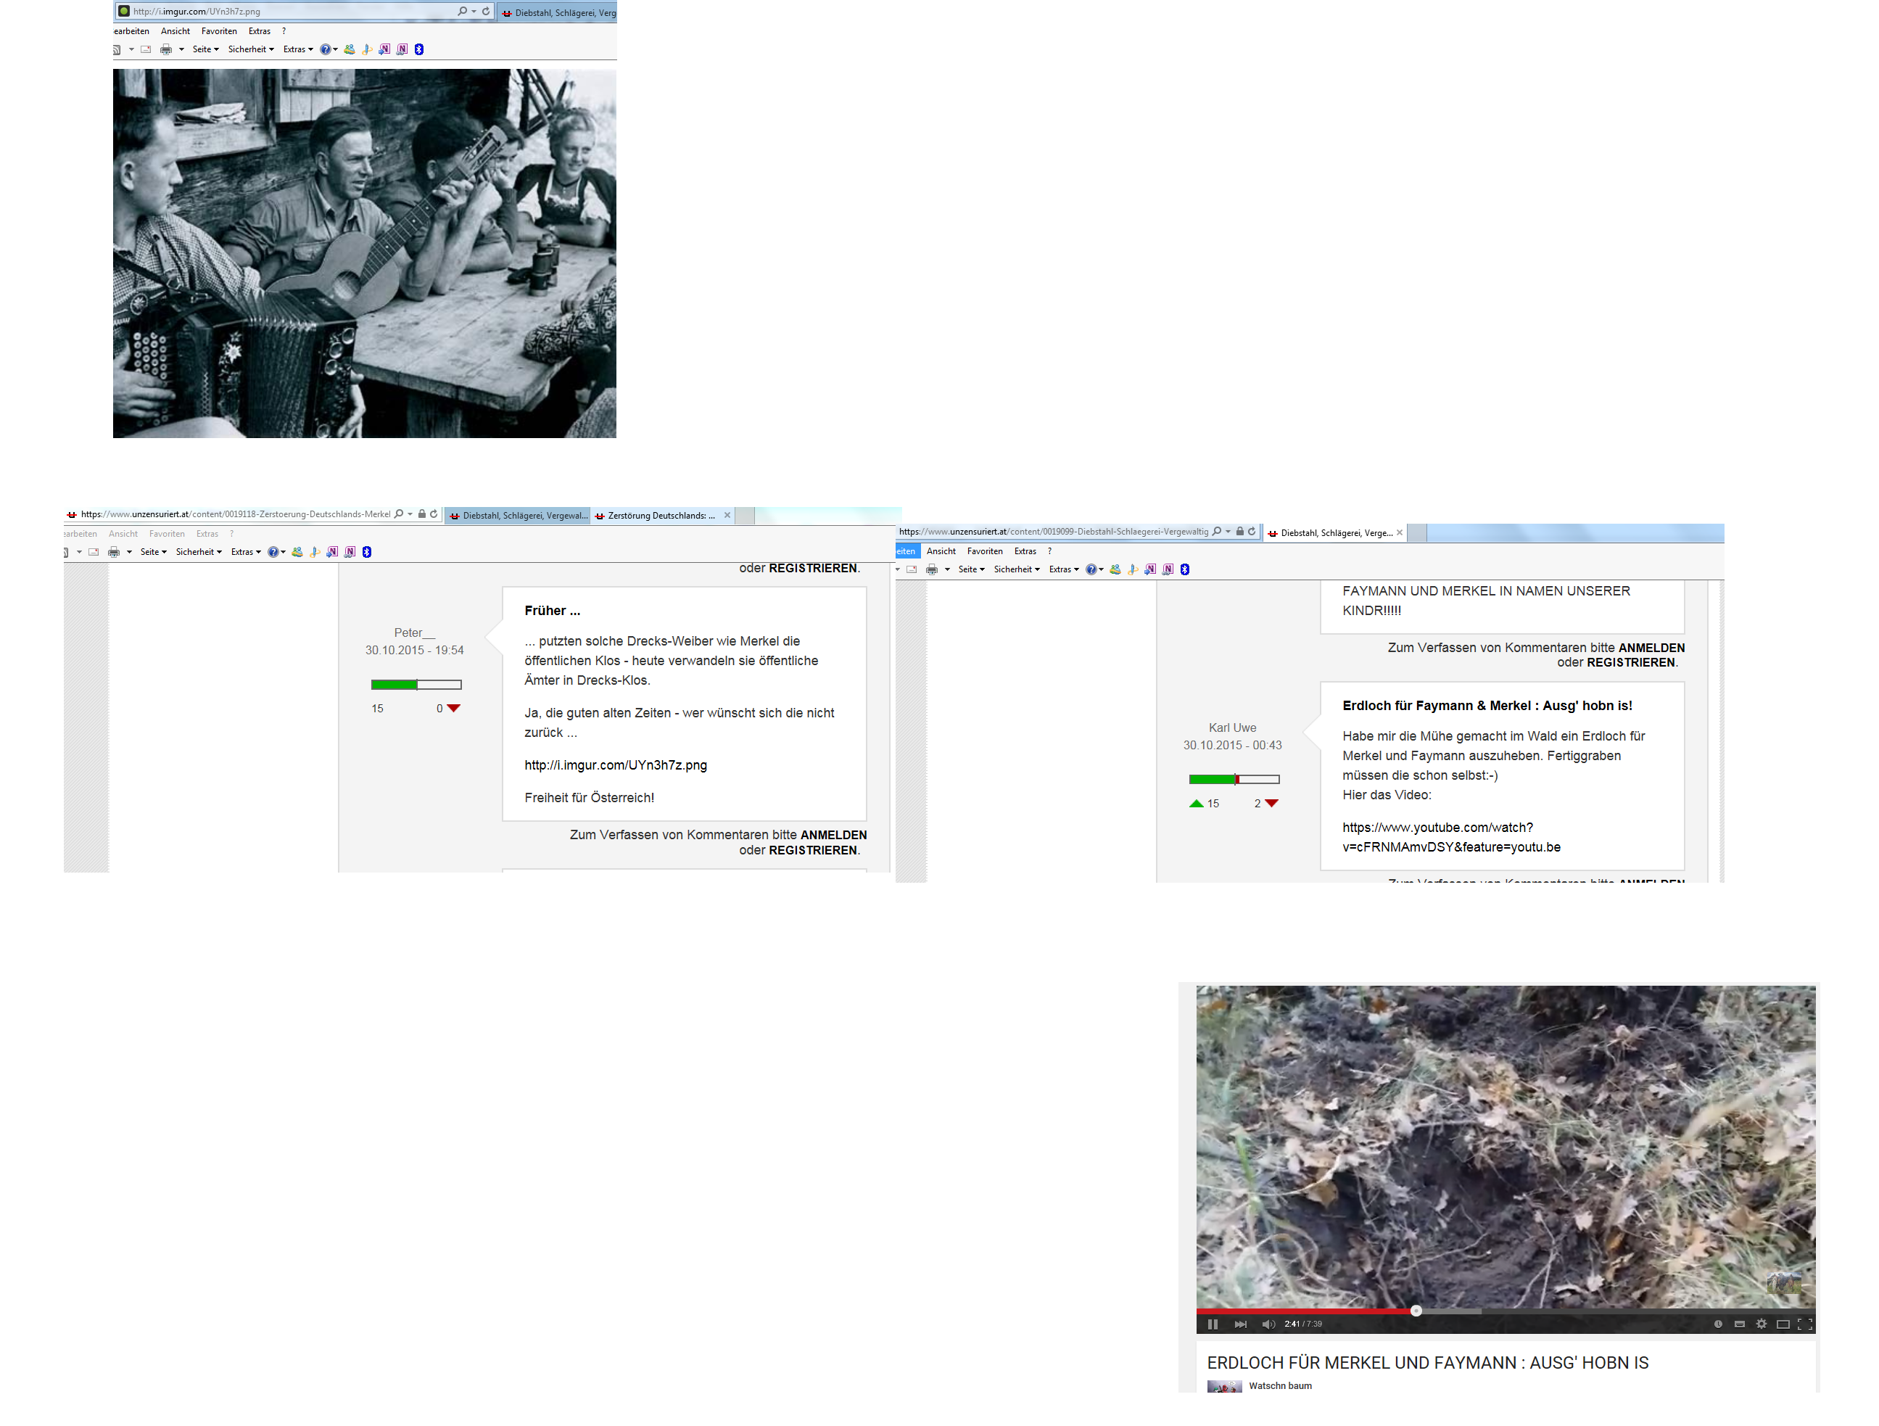Mute the YouTube player volume
This screenshot has height=1426, width=1879.
coord(1268,1324)
